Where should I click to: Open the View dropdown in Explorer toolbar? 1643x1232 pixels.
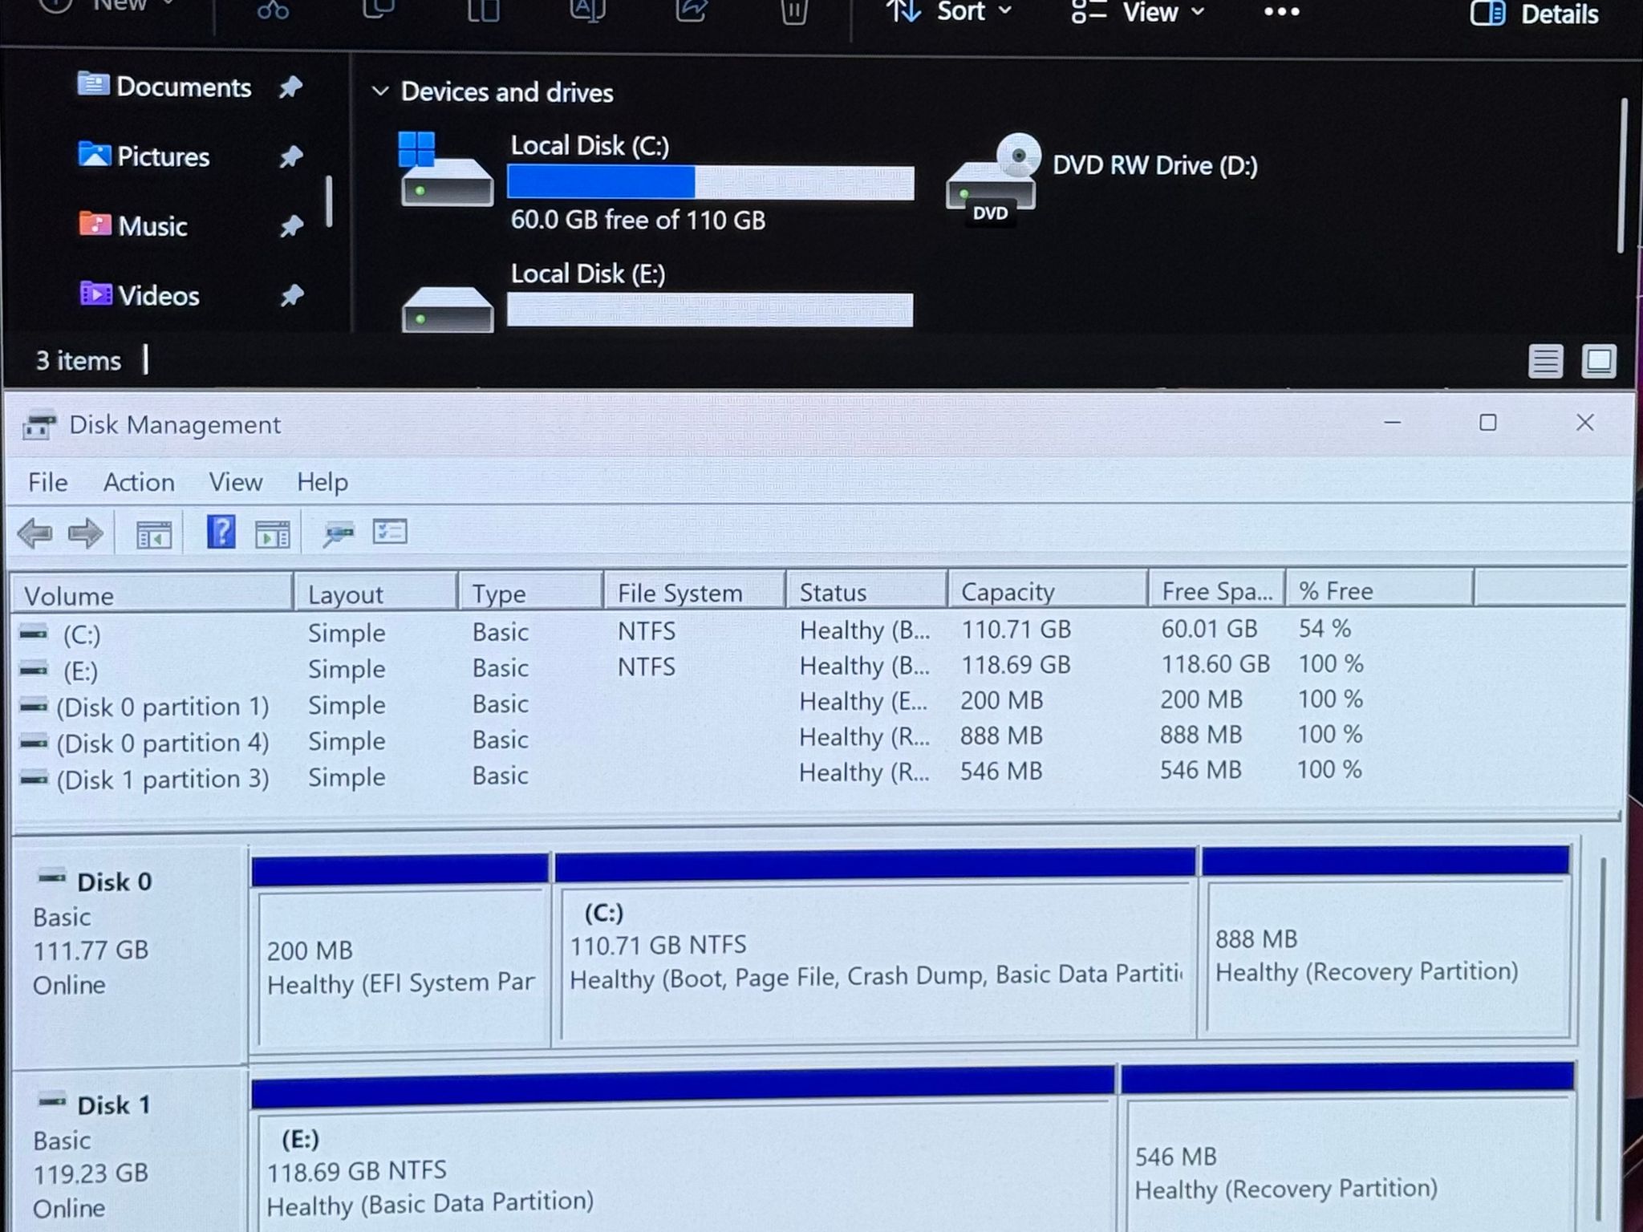click(1138, 12)
